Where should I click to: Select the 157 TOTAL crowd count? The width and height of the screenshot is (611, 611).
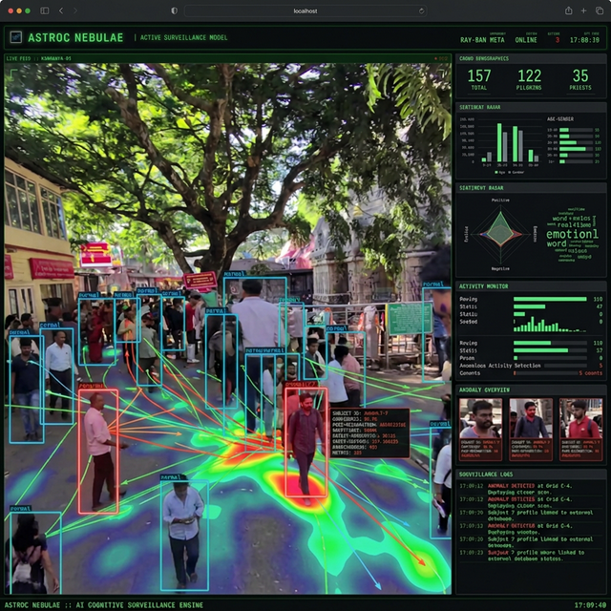tap(479, 79)
